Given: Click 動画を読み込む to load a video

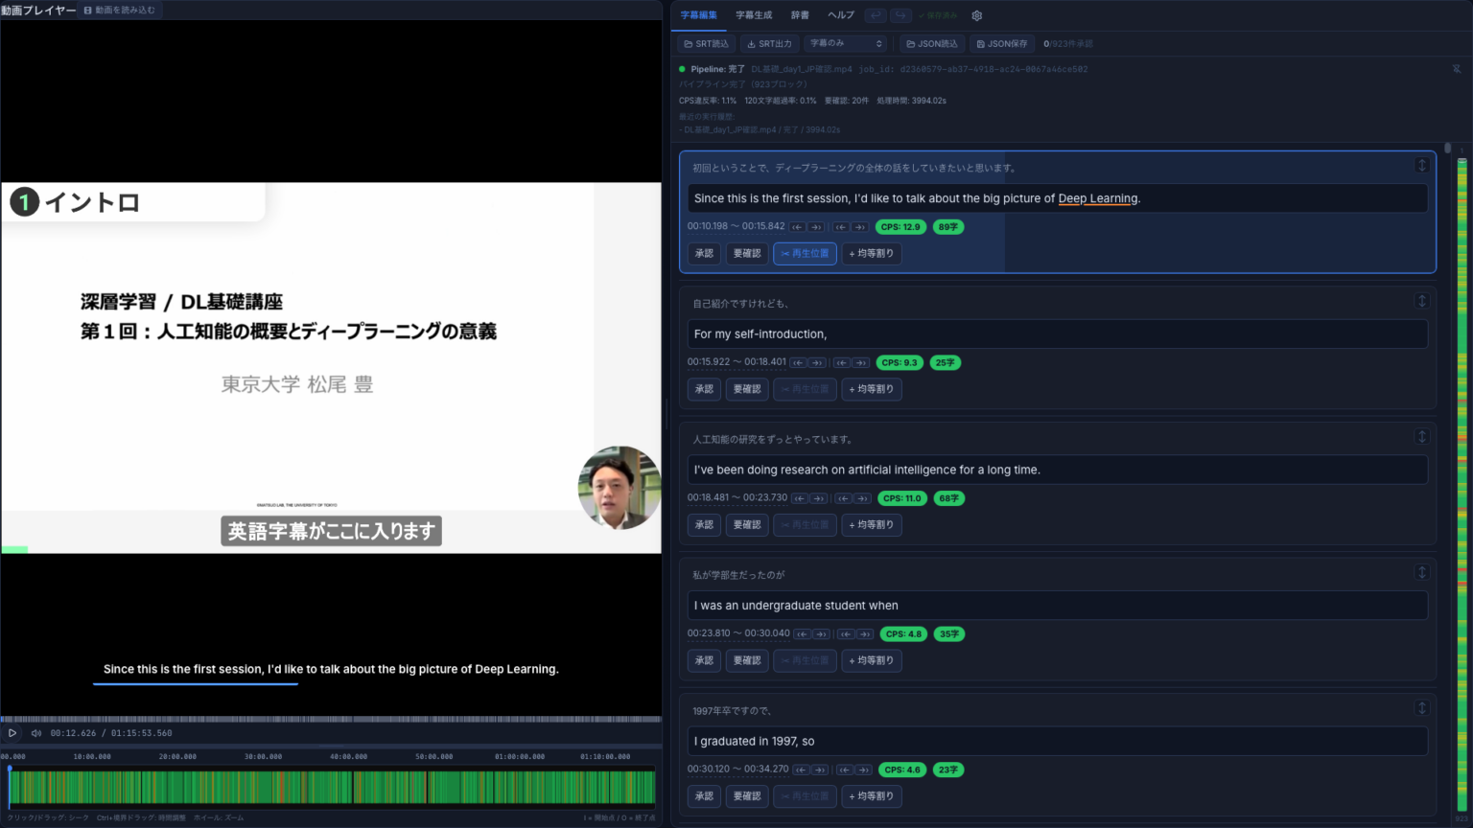Looking at the screenshot, I should [x=120, y=10].
